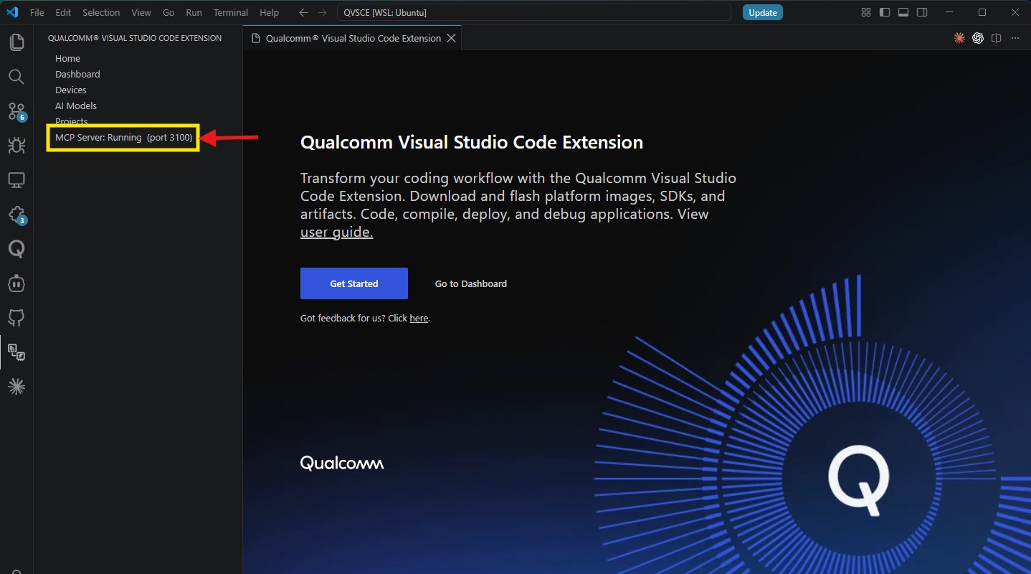Open the Qualcomm Q activity bar icon
Screen dimensions: 1031x574
(x=16, y=249)
